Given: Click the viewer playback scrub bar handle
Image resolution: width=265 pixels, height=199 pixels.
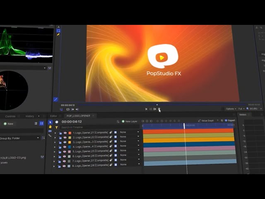Looking at the screenshot, I should click(157, 105).
